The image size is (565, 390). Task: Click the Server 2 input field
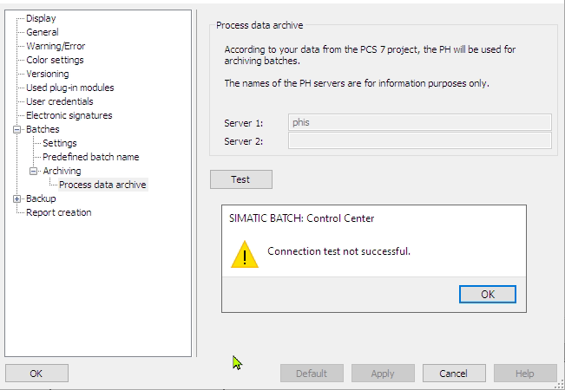[x=419, y=140]
